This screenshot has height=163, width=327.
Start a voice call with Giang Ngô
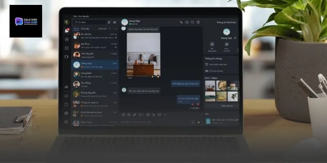click(x=181, y=22)
